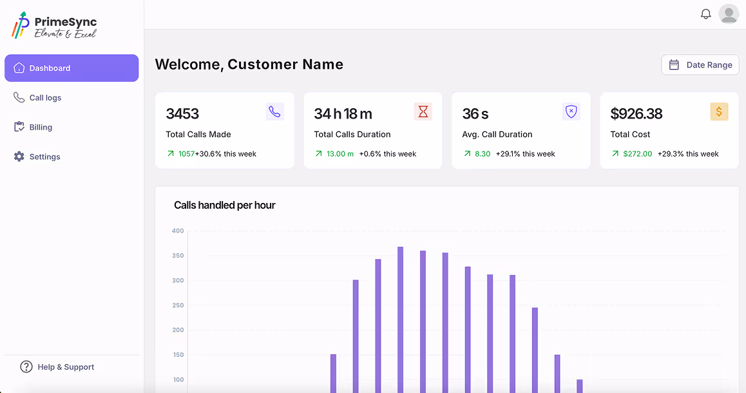
Task: Click the green arrow beside 8.30
Action: 467,154
